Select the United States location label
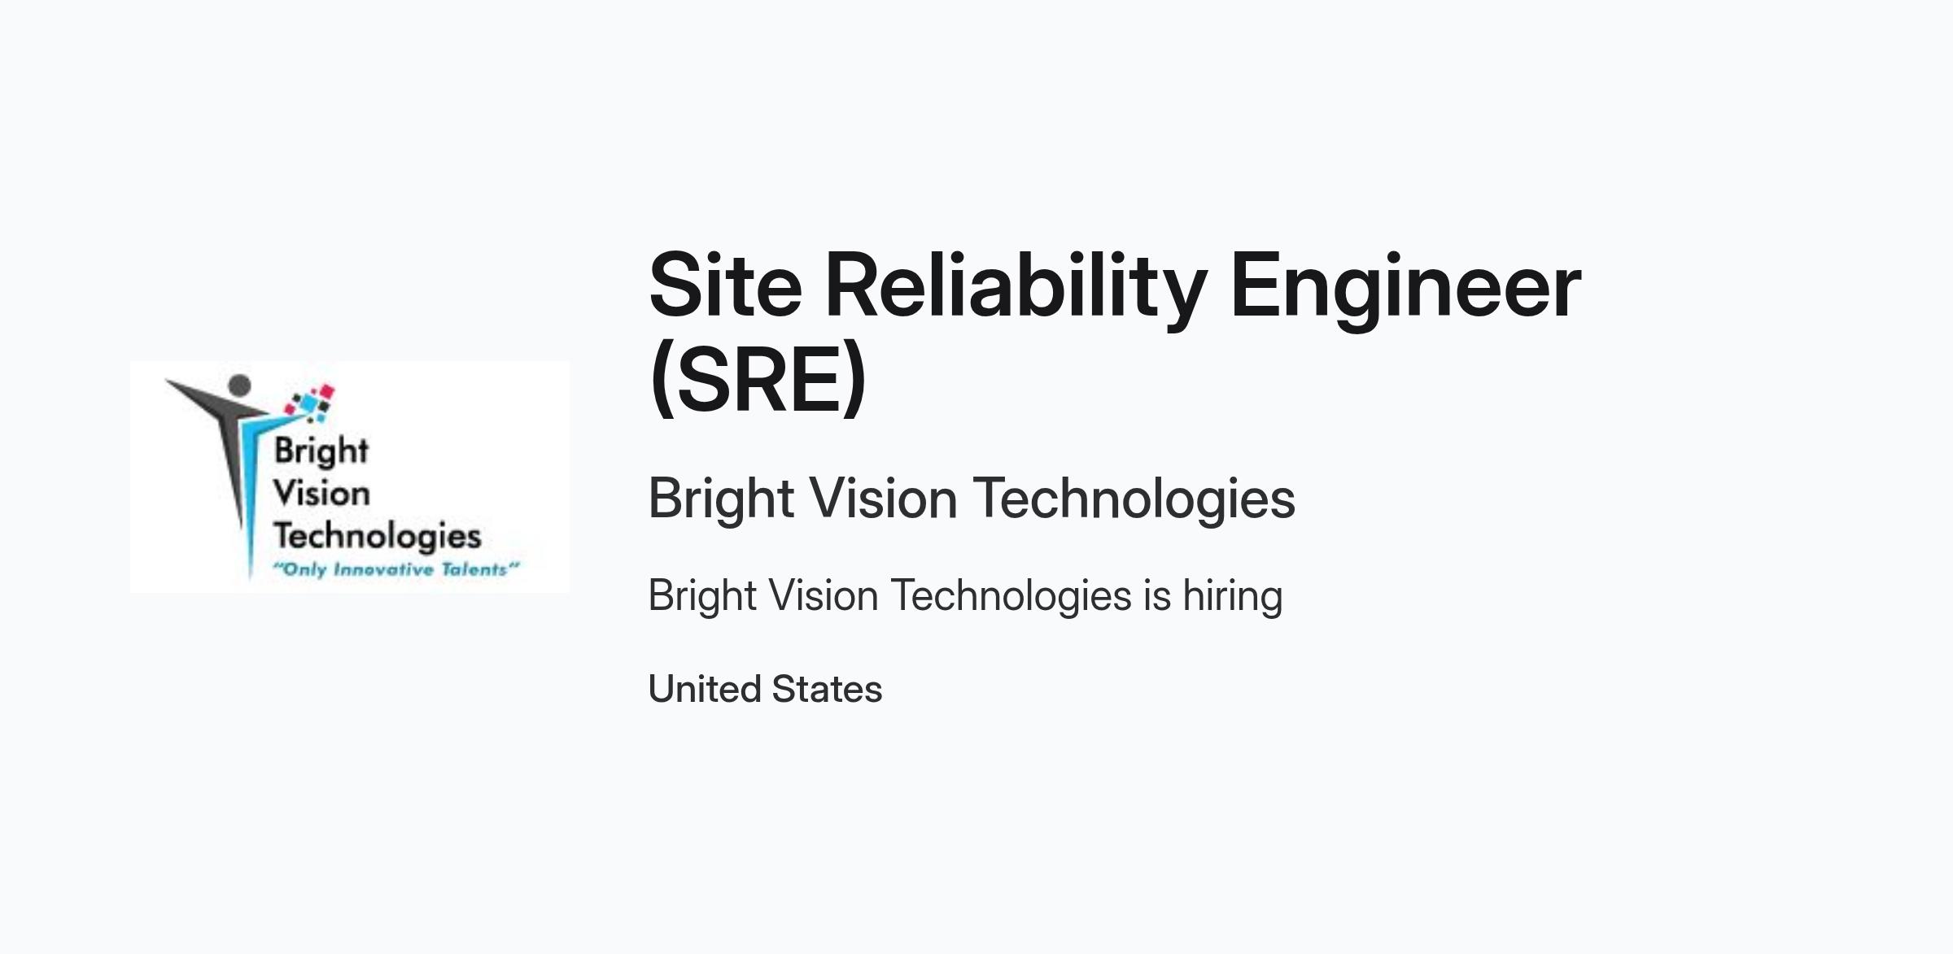The height and width of the screenshot is (954, 1953). click(x=765, y=689)
